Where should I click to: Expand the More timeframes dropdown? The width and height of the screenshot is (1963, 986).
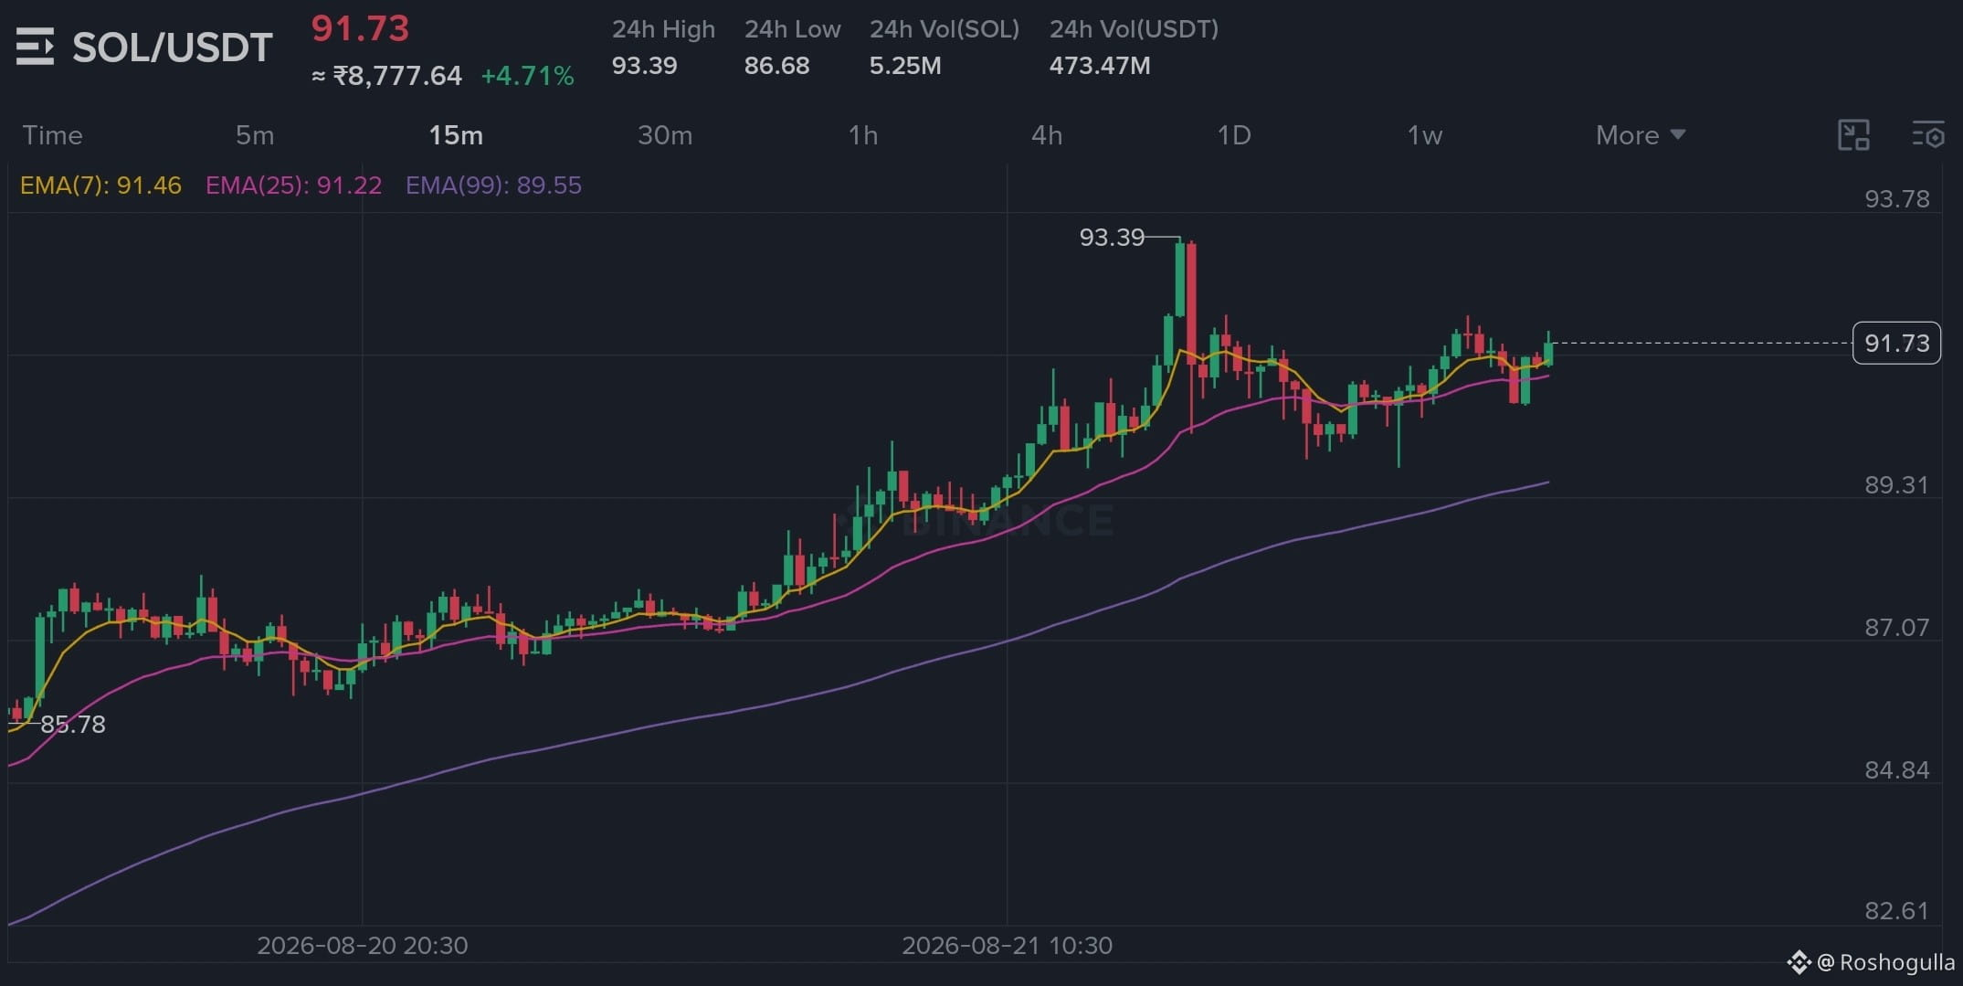(1641, 135)
